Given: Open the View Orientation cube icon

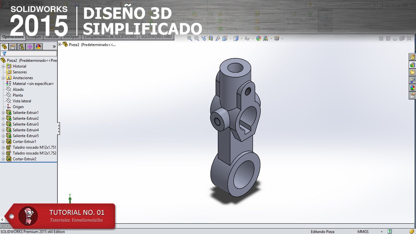Looking at the screenshot, I should tap(225, 38).
